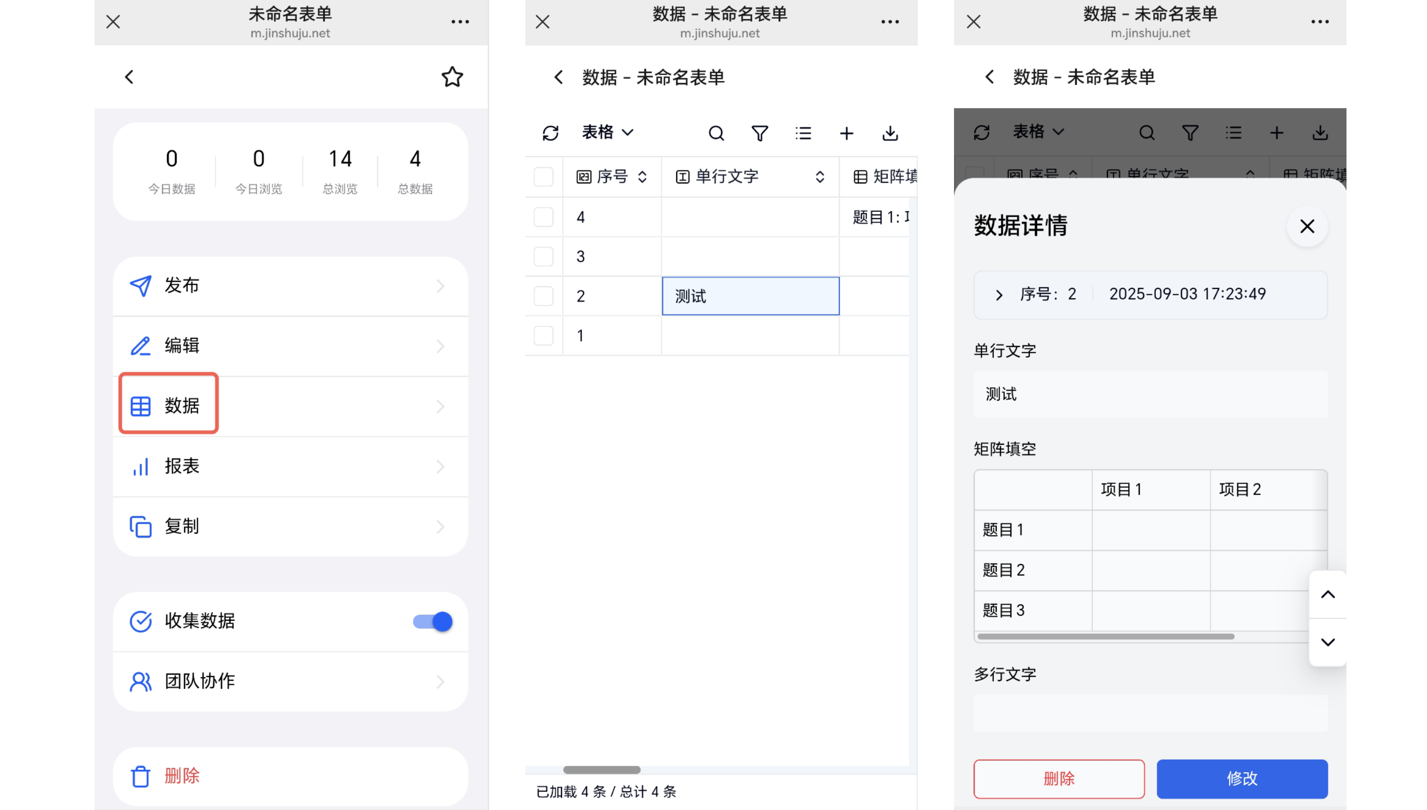The image size is (1427, 810).
Task: Check the checkbox for row 3
Action: tap(543, 257)
